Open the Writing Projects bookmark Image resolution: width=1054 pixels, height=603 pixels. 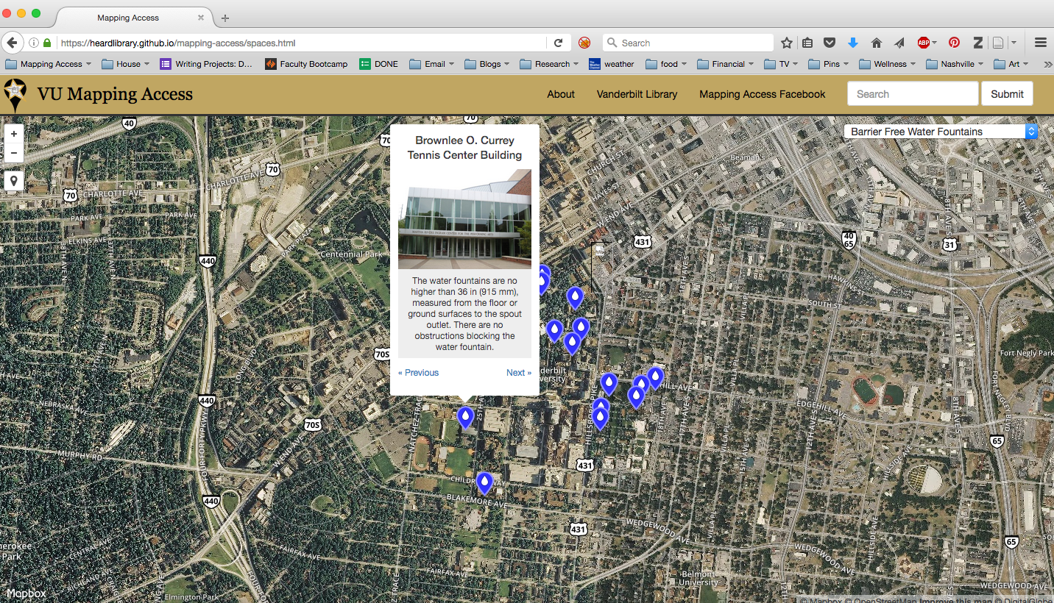click(x=206, y=64)
